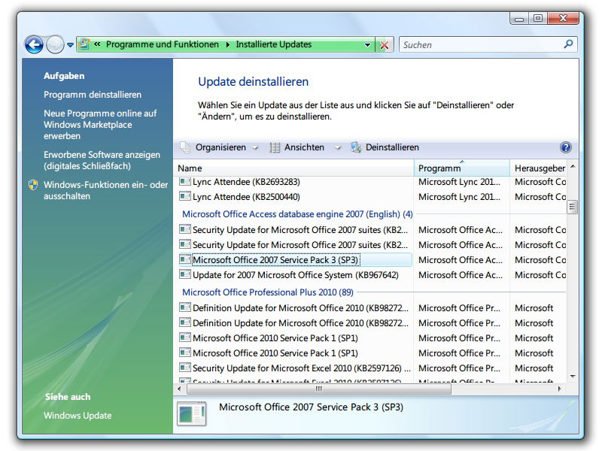The image size is (602, 451).
Task: Open Windows-Funktionen ein- oder ausschalten
Action: pyautogui.click(x=105, y=190)
